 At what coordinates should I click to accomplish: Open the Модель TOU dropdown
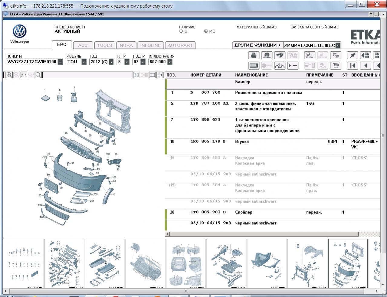84,62
